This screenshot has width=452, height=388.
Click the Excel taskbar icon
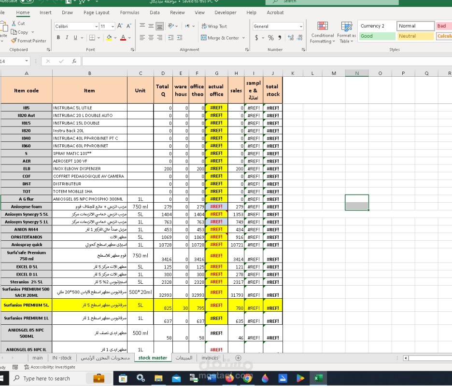pyautogui.click(x=318, y=378)
